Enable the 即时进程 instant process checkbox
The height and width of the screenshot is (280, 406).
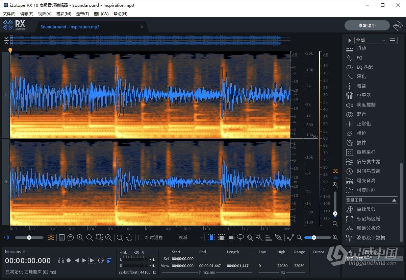coord(141,238)
